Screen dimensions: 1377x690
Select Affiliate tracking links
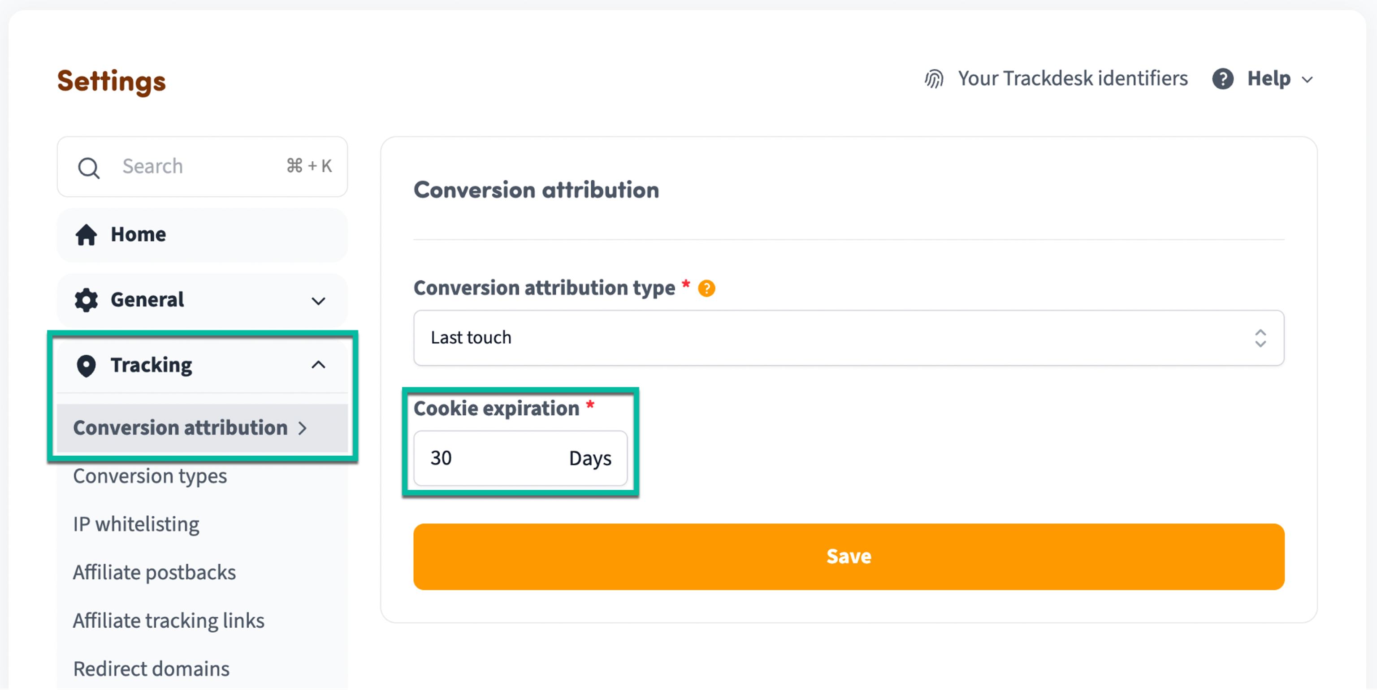click(169, 621)
